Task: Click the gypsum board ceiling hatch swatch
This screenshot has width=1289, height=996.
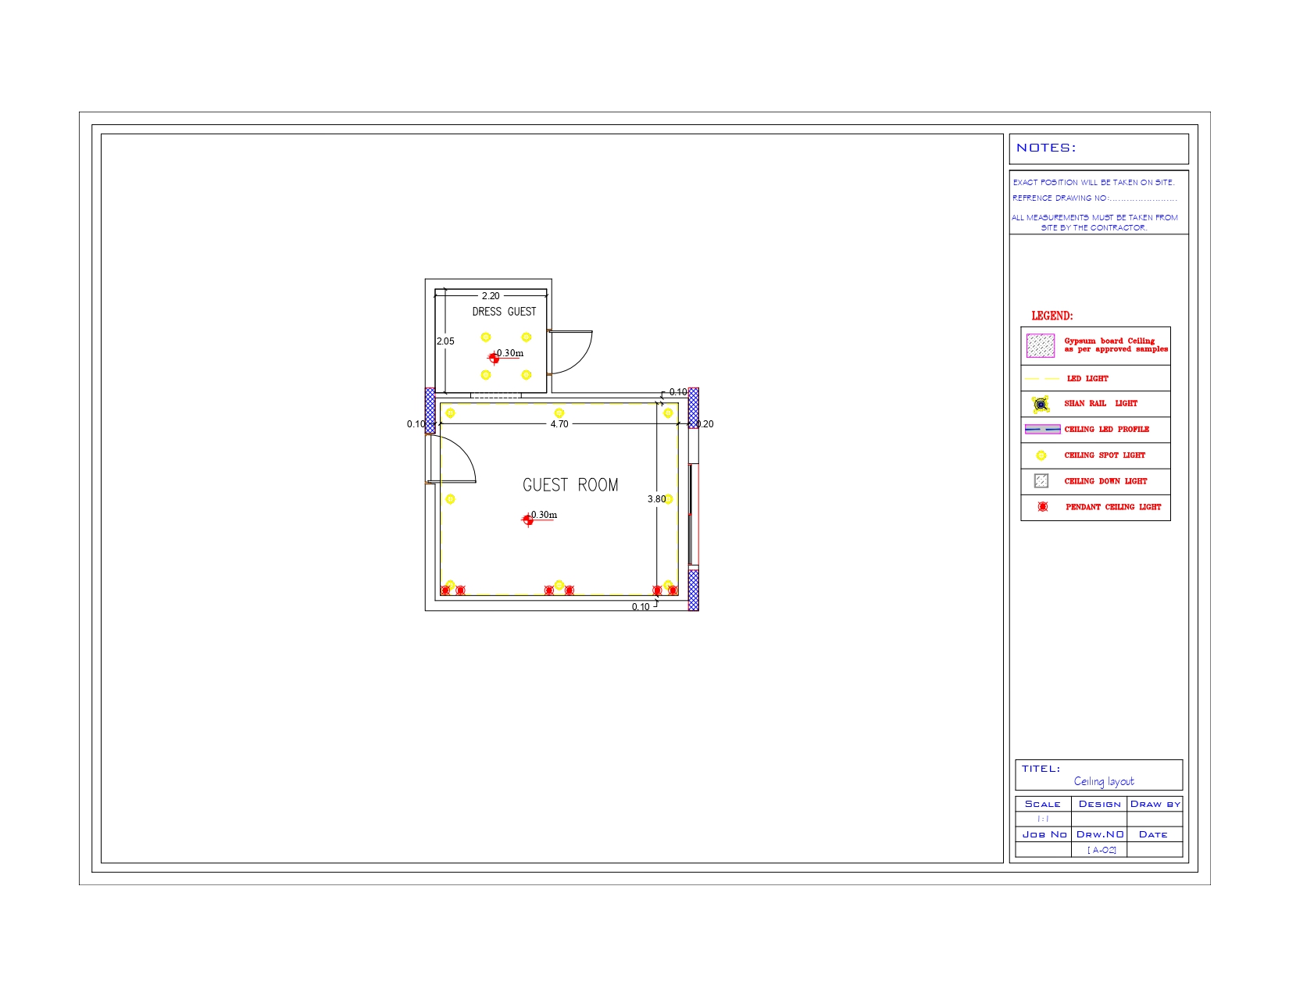Action: point(1041,345)
